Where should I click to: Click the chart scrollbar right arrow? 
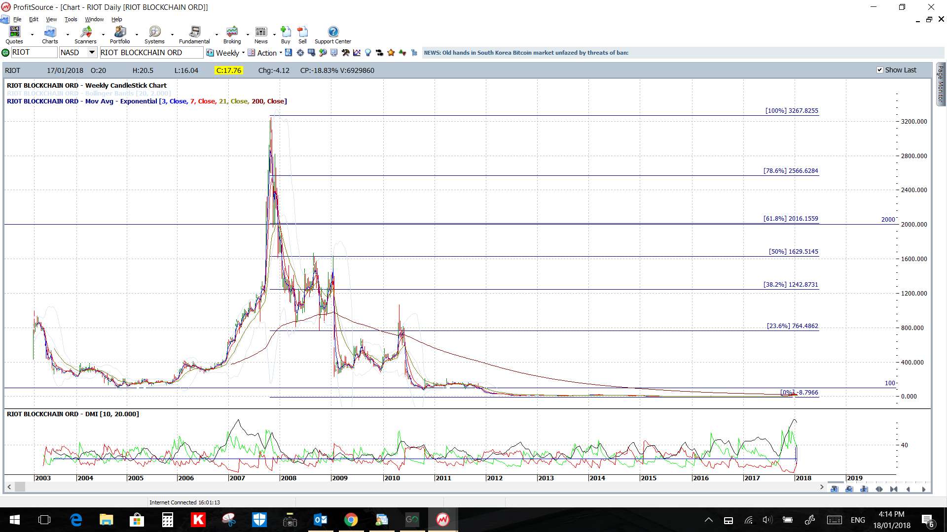[821, 487]
